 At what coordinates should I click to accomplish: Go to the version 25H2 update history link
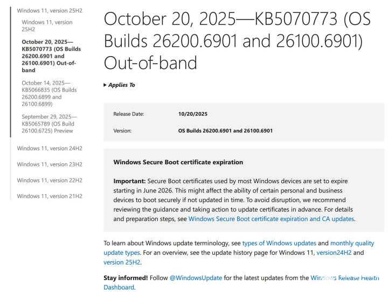(x=122, y=262)
